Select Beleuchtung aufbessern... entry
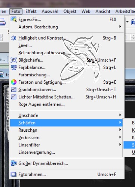This screenshot has width=135, height=187. 67,53
